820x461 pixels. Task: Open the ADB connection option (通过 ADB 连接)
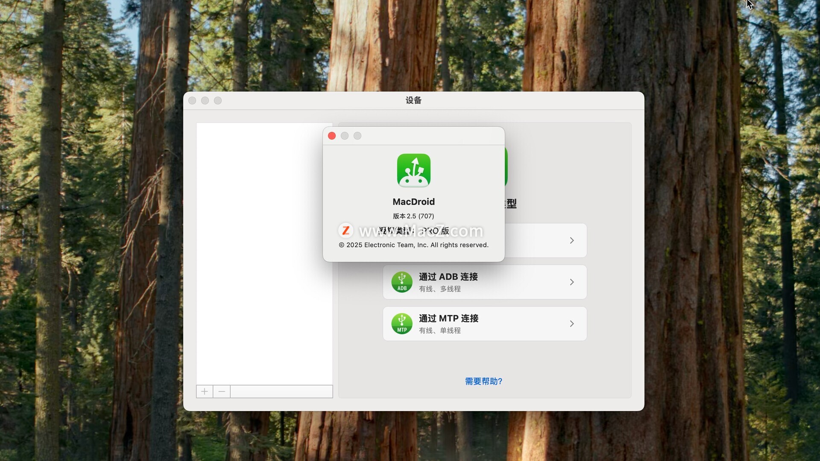coord(485,282)
